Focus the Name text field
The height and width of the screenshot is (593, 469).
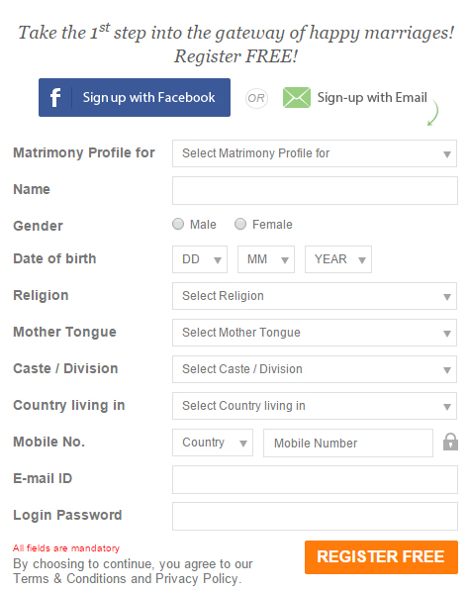[x=315, y=191]
